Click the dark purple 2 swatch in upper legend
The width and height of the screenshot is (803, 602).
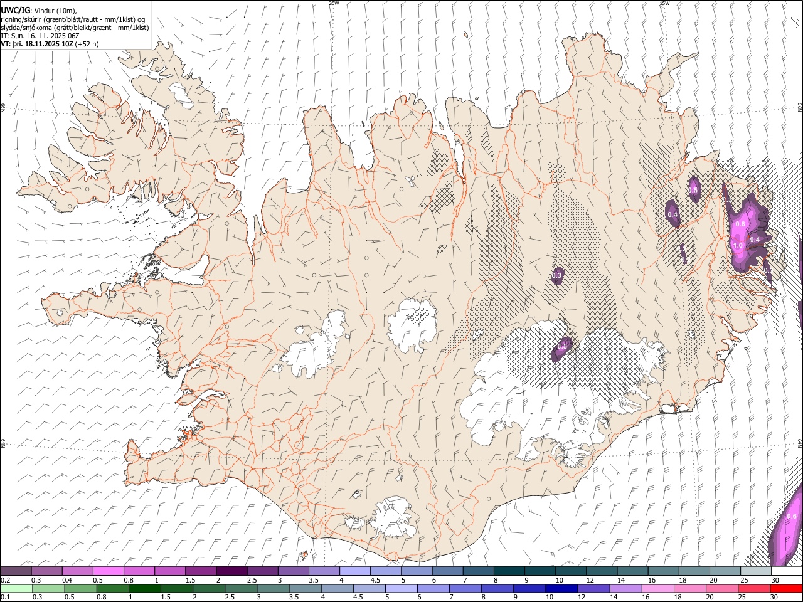coord(231,571)
